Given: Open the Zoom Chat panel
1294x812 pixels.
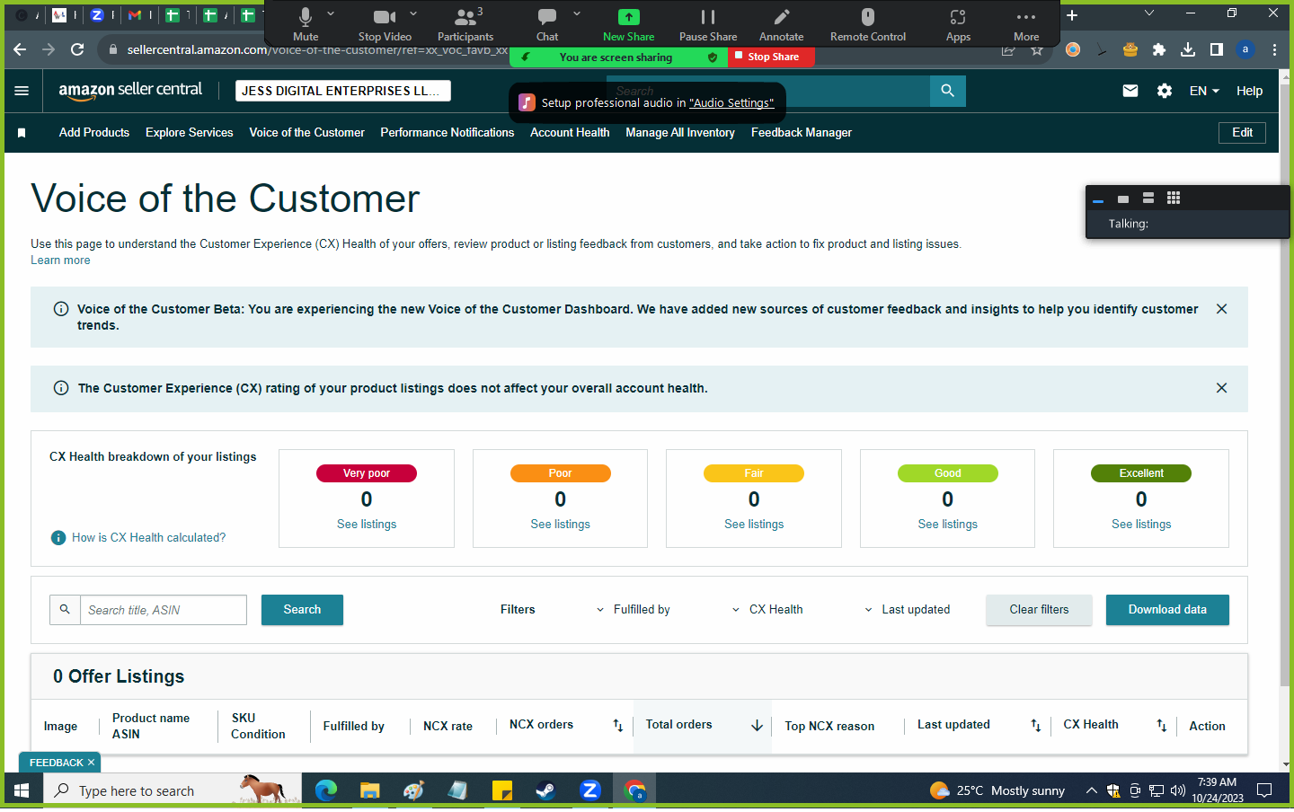Looking at the screenshot, I should tap(547, 24).
